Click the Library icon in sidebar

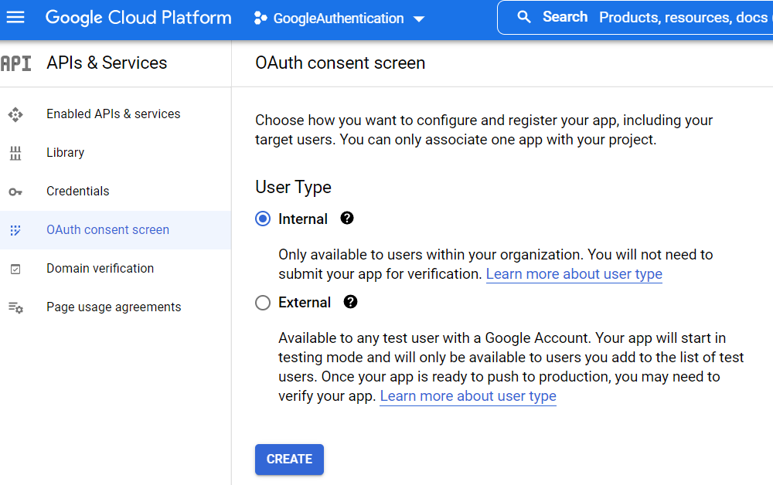[15, 153]
